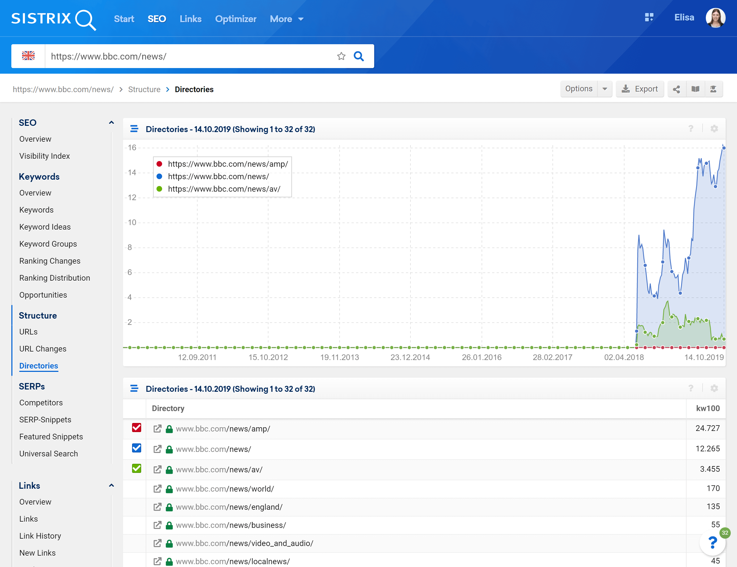Click the tutorial icon beside the book icon
Screen dimensions: 737x567
(713, 89)
